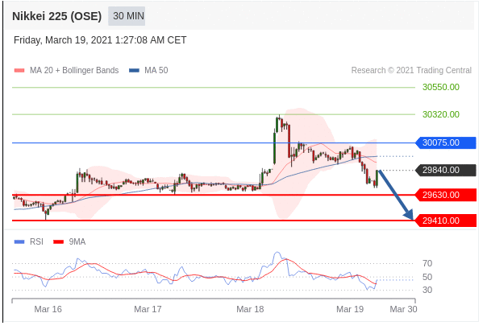Screen dimensions: 487x334
Task: Click the red 29410.00 support price tag
Action: coord(446,221)
